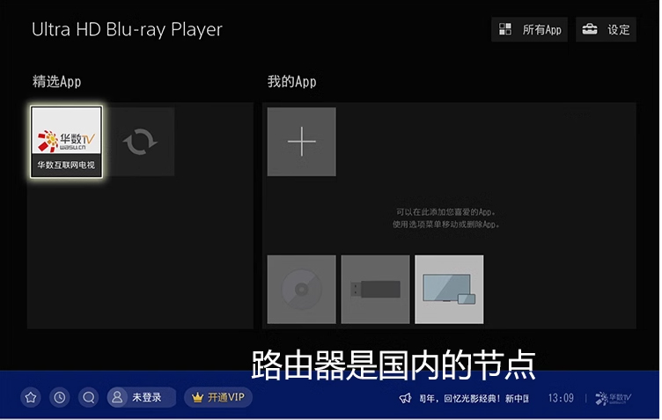Click the Ultra HD Blu-ray Player title
The image size is (662, 420).
[x=127, y=29]
